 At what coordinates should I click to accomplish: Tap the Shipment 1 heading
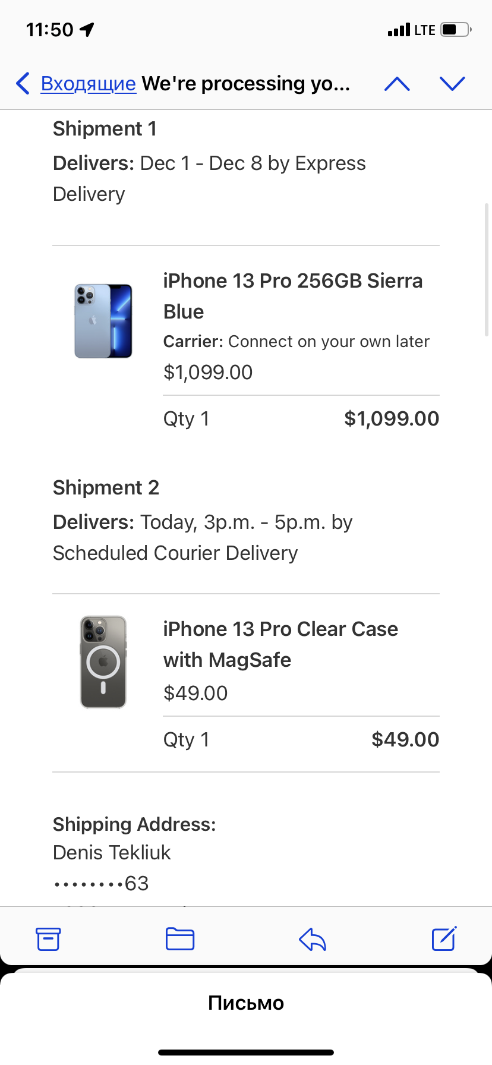(x=105, y=128)
